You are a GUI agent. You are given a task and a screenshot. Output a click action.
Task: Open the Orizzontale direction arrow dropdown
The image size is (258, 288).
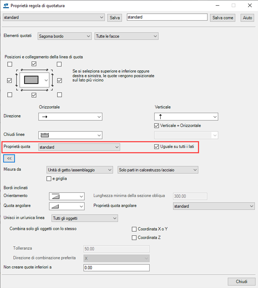click(x=70, y=117)
